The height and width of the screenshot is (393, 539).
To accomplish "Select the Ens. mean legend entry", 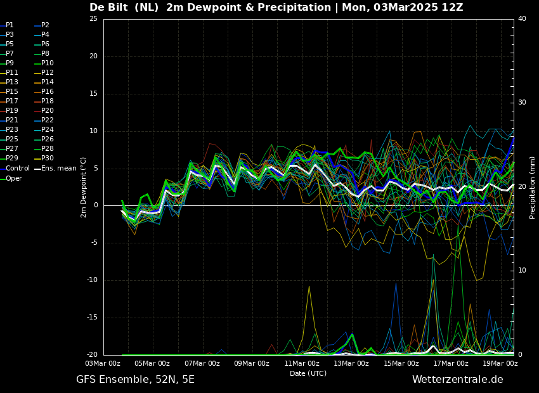I will click(55, 169).
